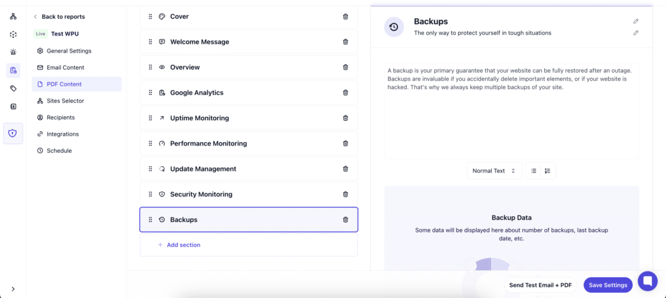
Task: Click pencil icon to edit Backups title
Action: (x=635, y=21)
